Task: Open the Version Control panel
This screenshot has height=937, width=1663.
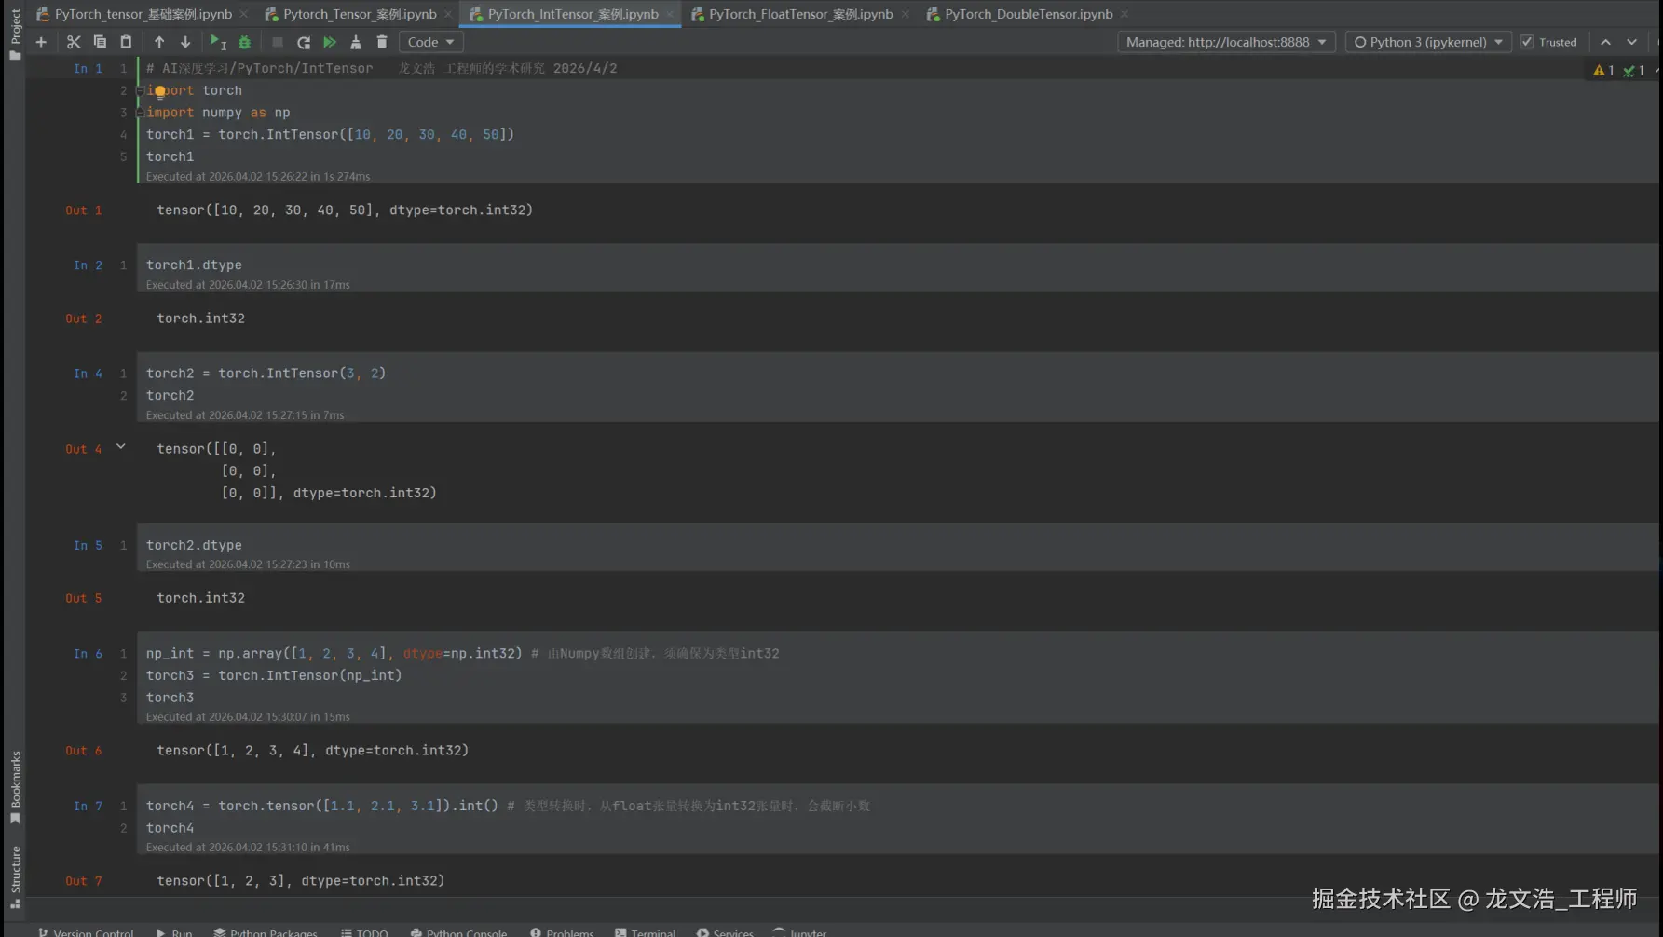Action: point(86,931)
